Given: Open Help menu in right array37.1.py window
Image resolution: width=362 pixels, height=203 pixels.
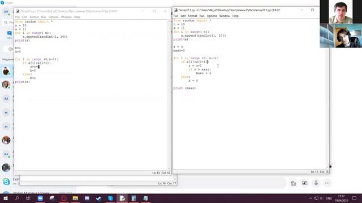Looking at the screenshot, I should [x=235, y=16].
